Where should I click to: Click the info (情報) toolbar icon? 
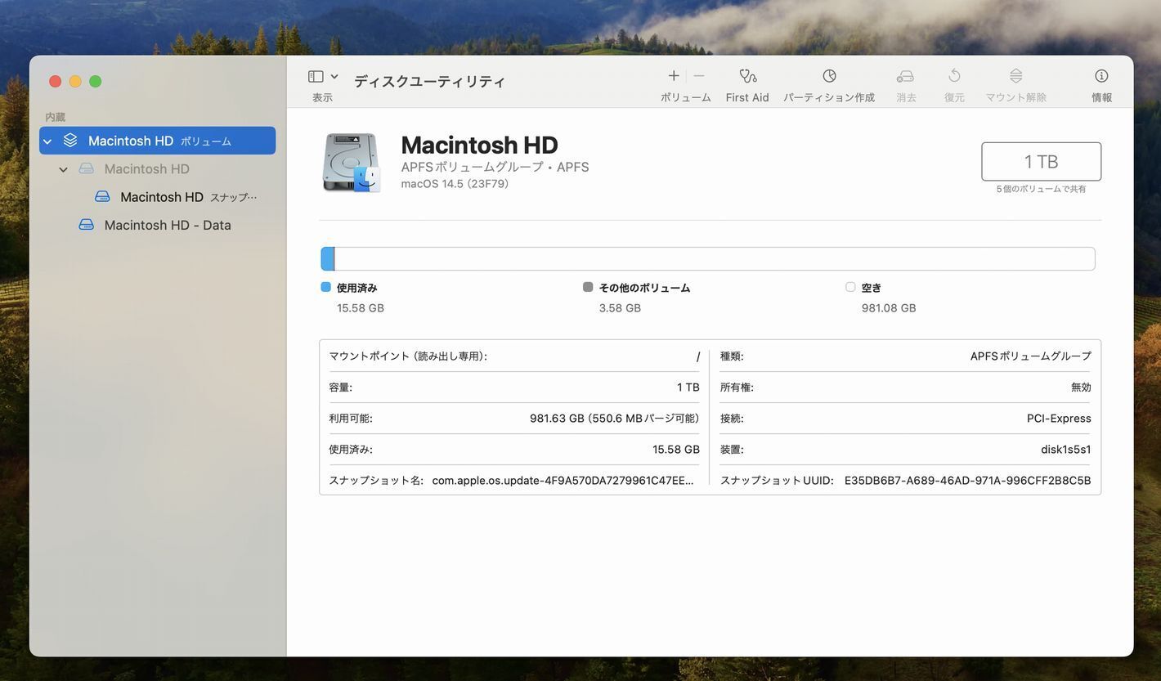pos(1101,76)
